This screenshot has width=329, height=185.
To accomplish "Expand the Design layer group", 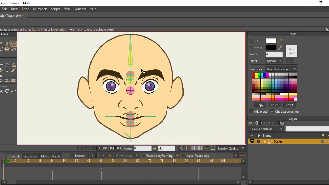I will 265,142.
